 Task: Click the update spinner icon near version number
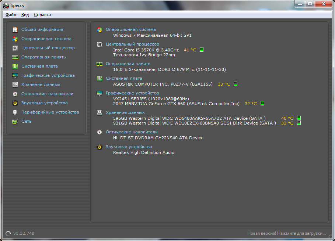coord(8,234)
